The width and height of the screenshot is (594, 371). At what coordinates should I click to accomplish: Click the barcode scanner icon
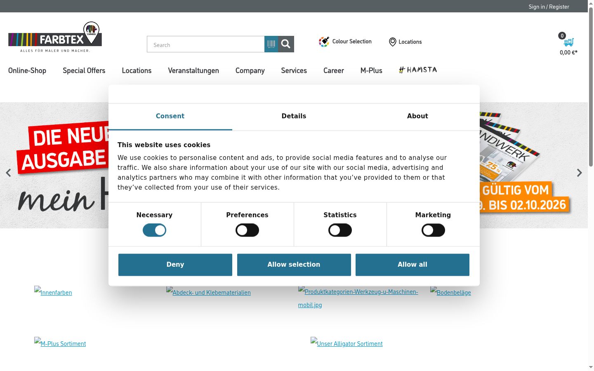(x=271, y=44)
